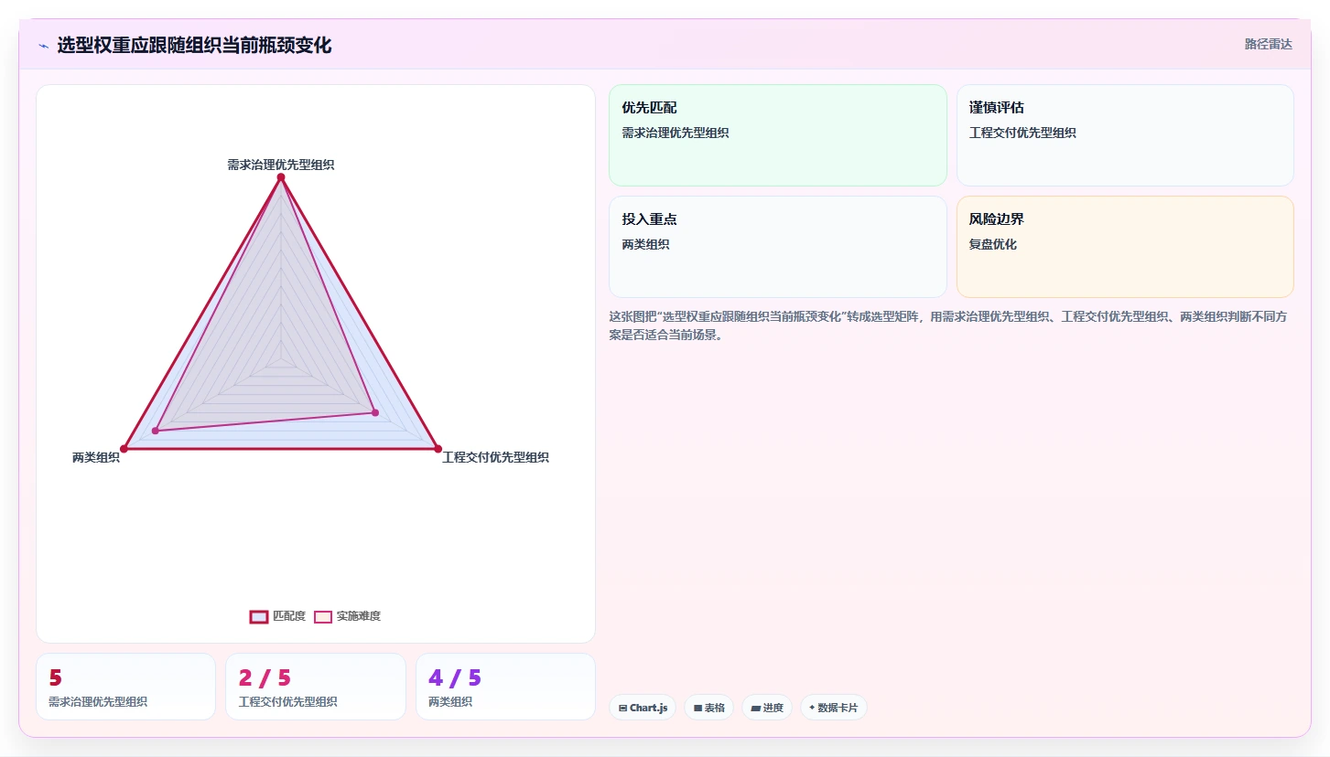Click 工程交付优先型组织 text in 谨慎评估 card

1022,133
